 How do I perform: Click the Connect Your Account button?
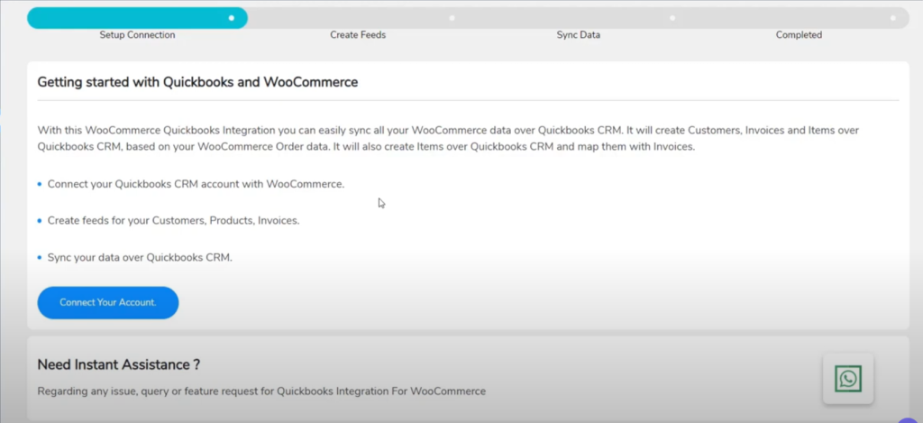point(108,303)
